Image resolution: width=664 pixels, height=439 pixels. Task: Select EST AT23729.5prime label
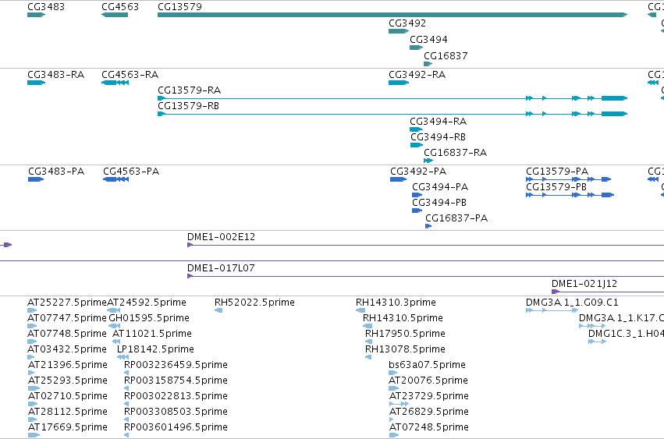[428, 397]
